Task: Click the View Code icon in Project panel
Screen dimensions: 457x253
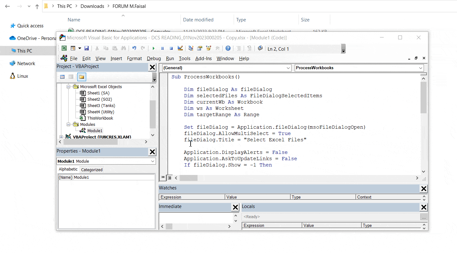Action: pos(62,77)
